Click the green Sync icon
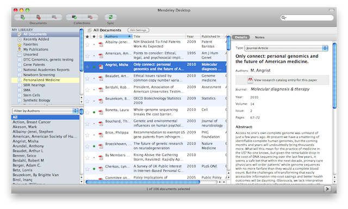 pos(110,17)
